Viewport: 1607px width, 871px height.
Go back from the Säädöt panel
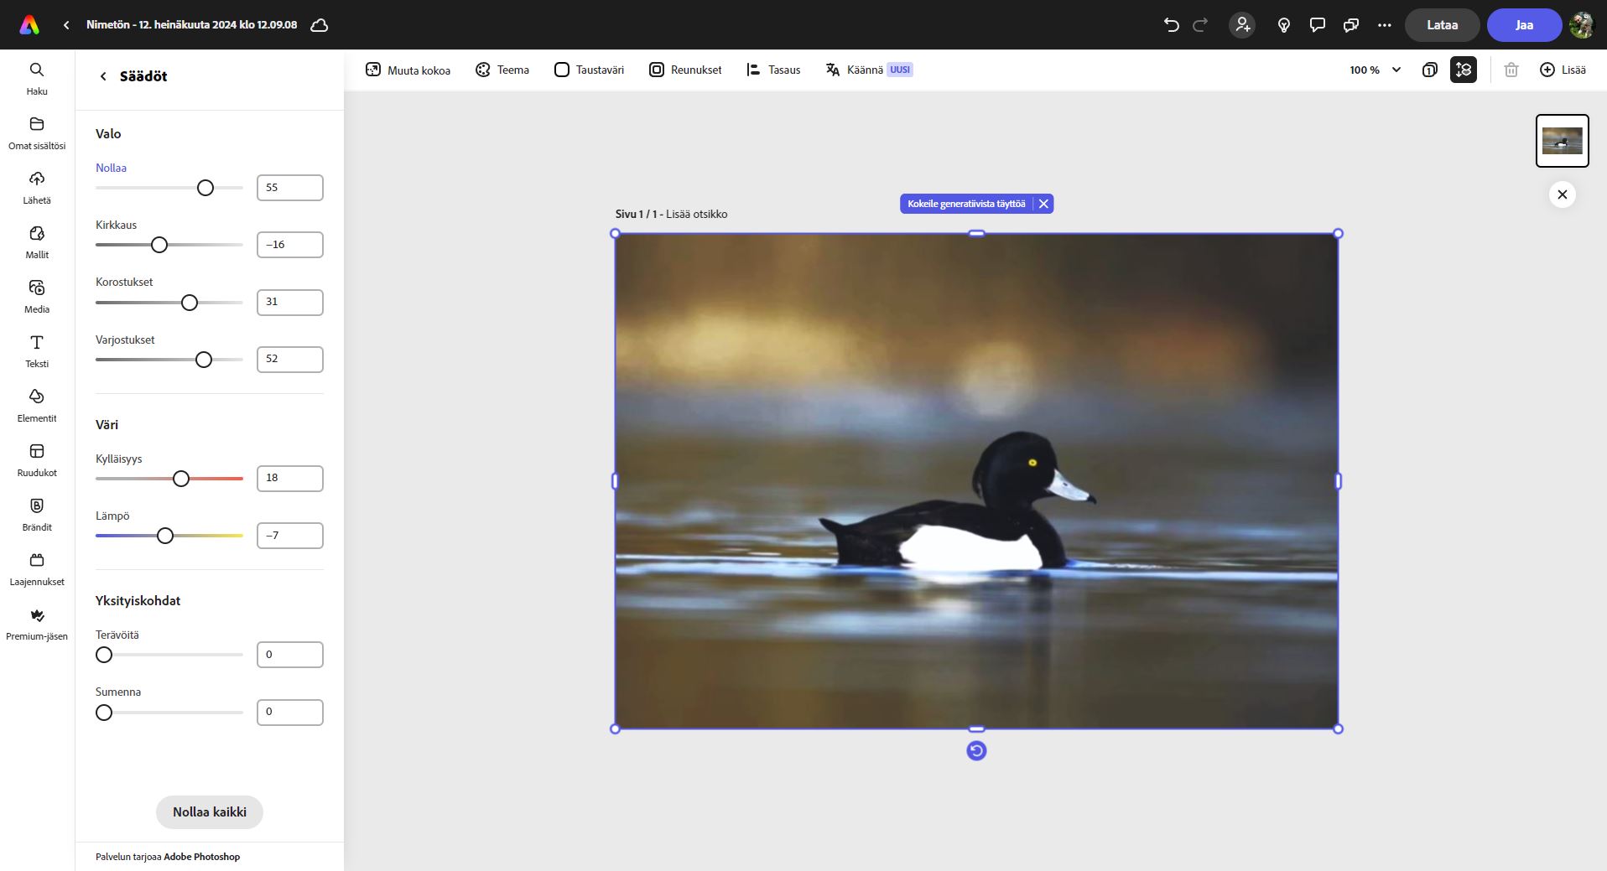(x=103, y=76)
